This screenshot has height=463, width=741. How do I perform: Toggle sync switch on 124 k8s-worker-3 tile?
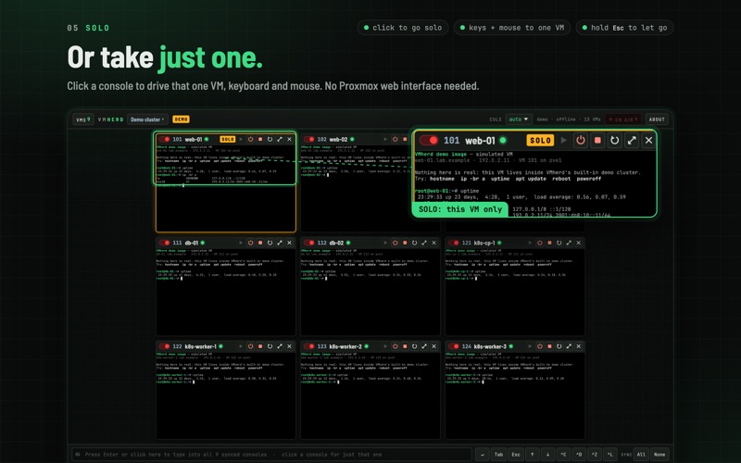454,346
